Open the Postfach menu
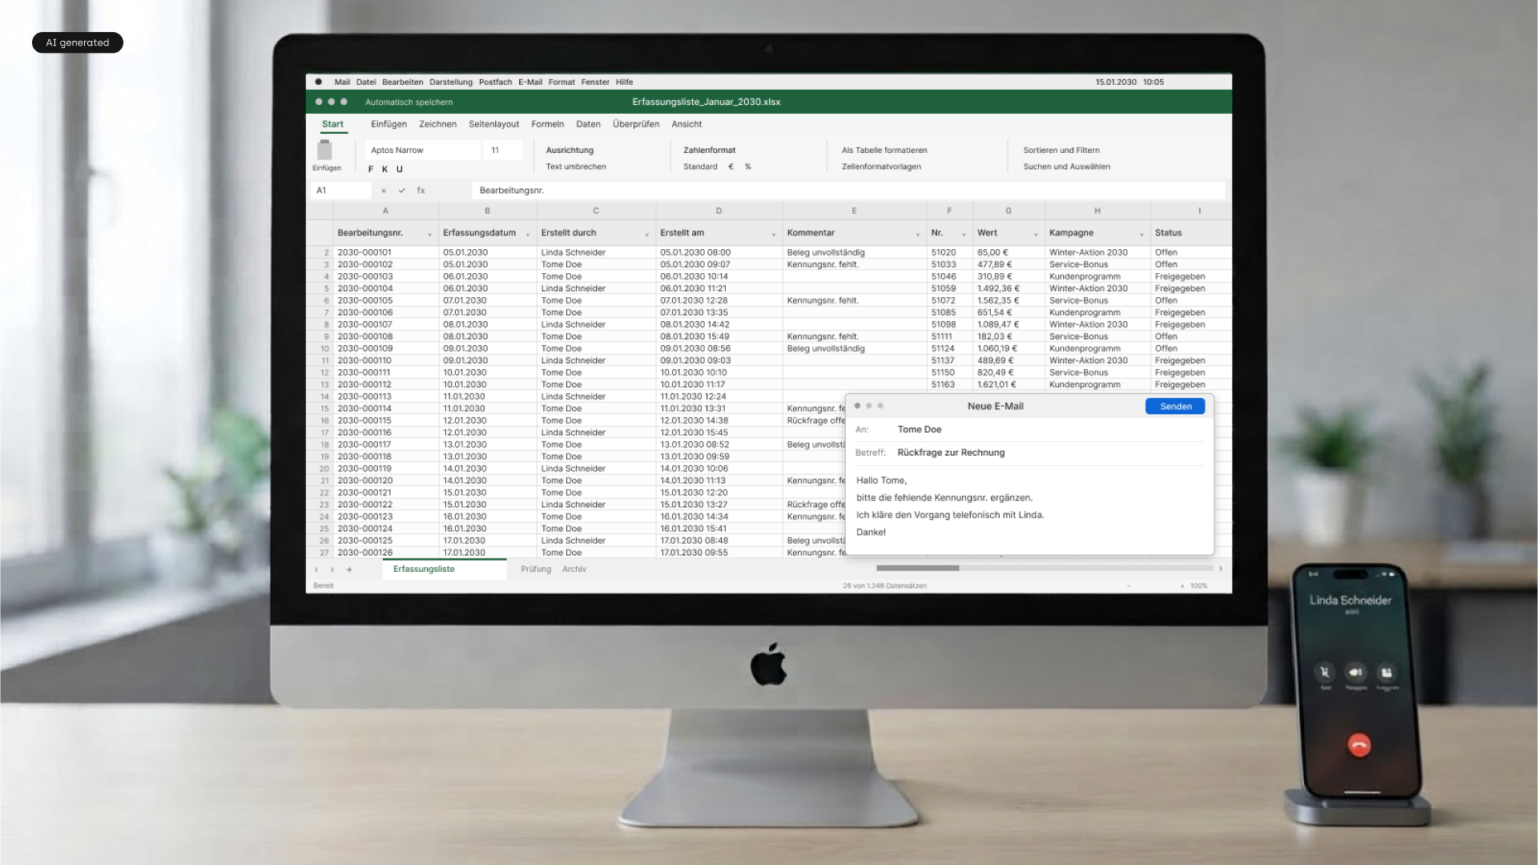 495,82
